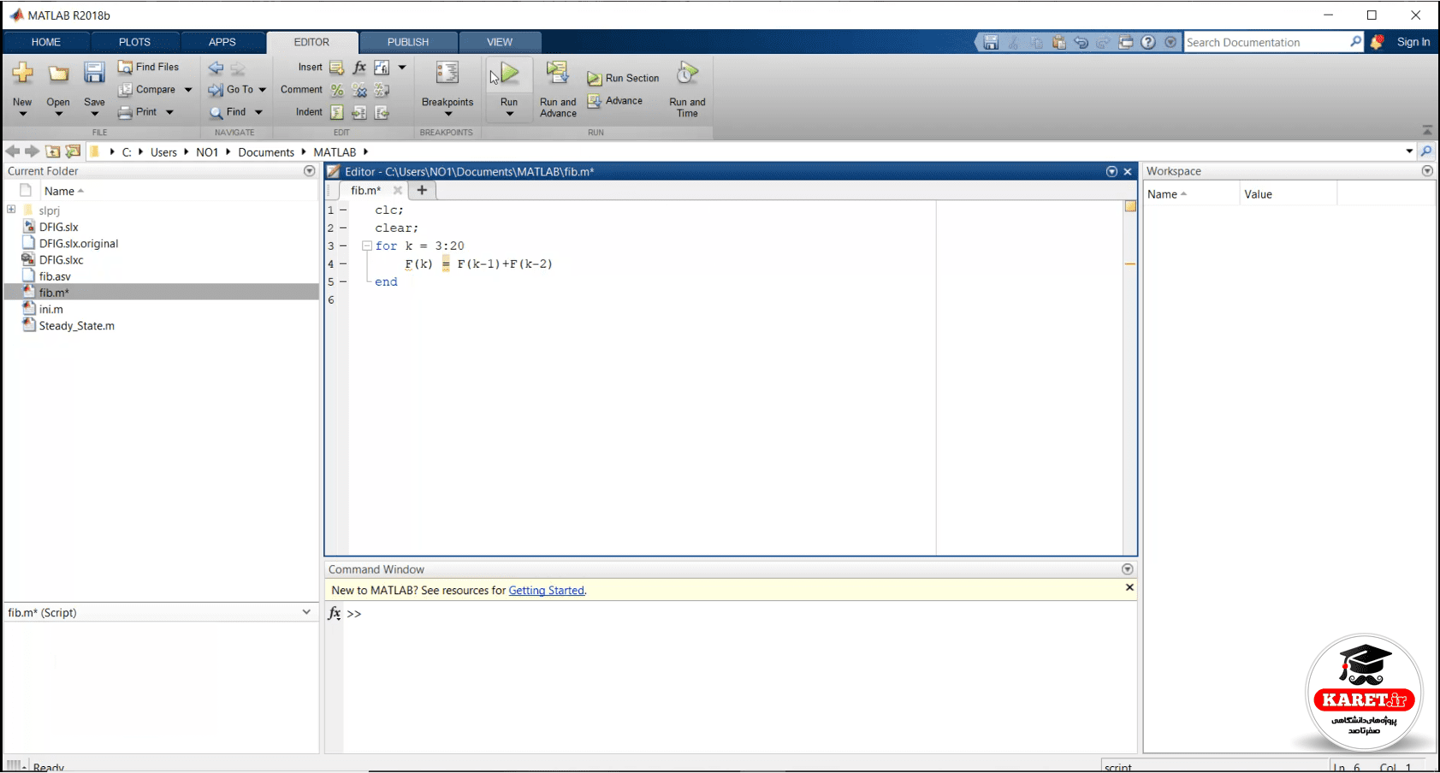Click the address bar search magnifier icon
Image resolution: width=1440 pixels, height=773 pixels.
(1426, 151)
